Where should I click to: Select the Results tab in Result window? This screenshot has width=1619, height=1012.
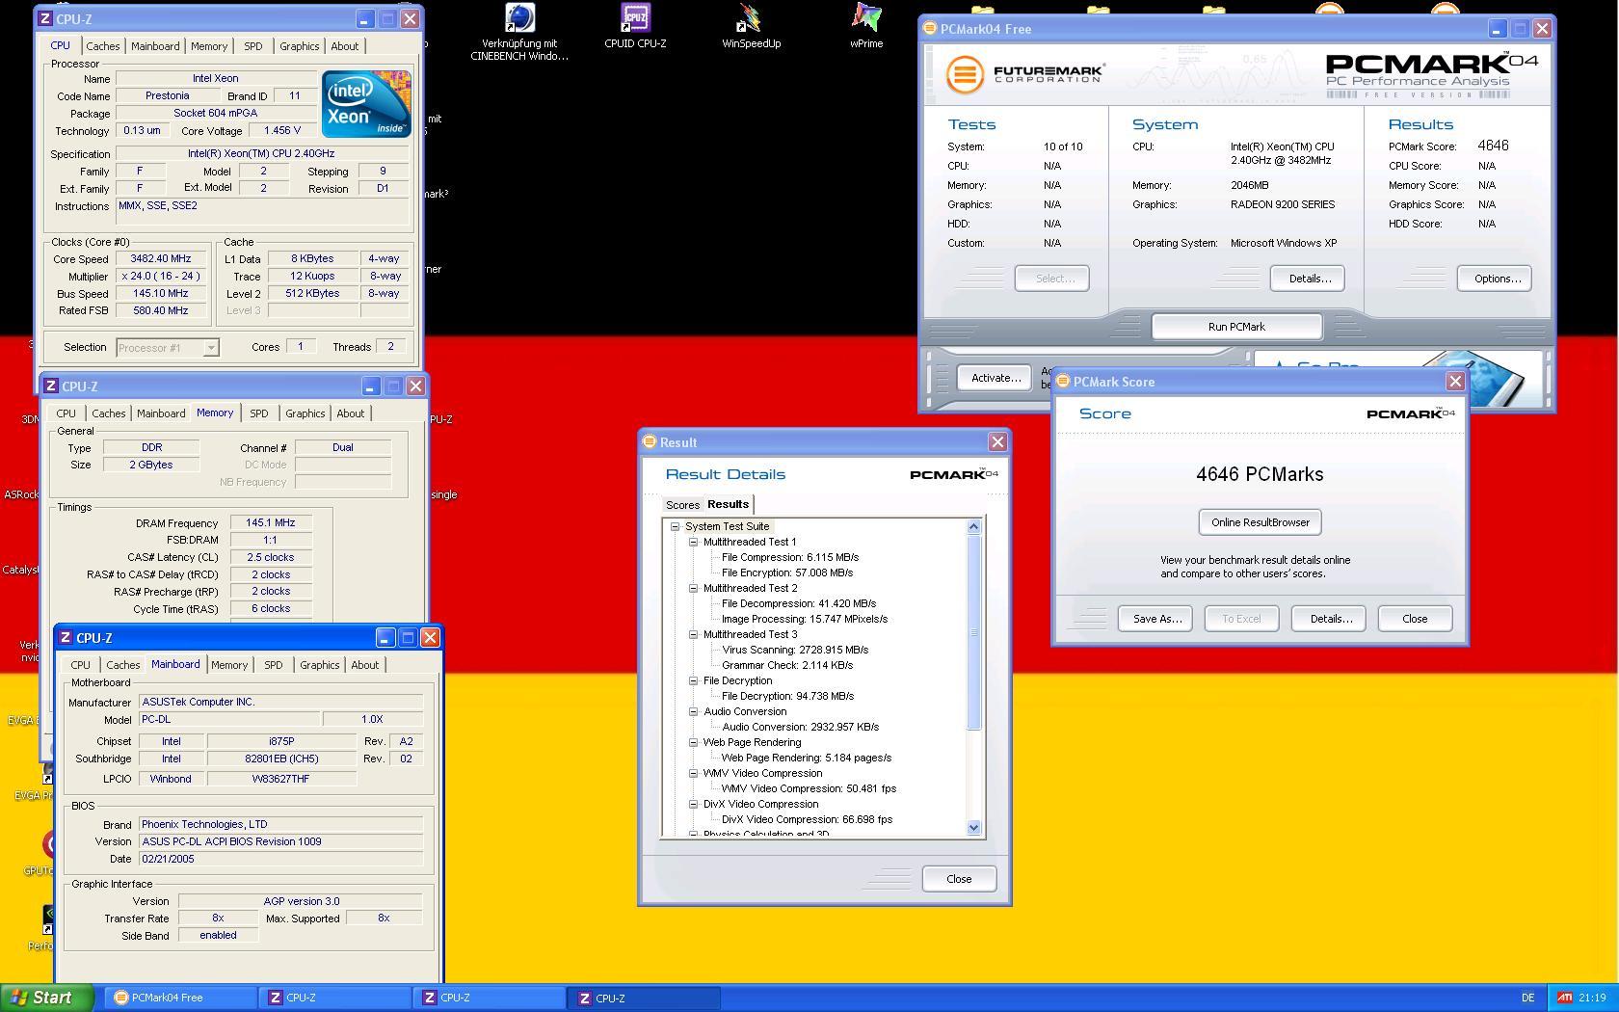point(728,504)
